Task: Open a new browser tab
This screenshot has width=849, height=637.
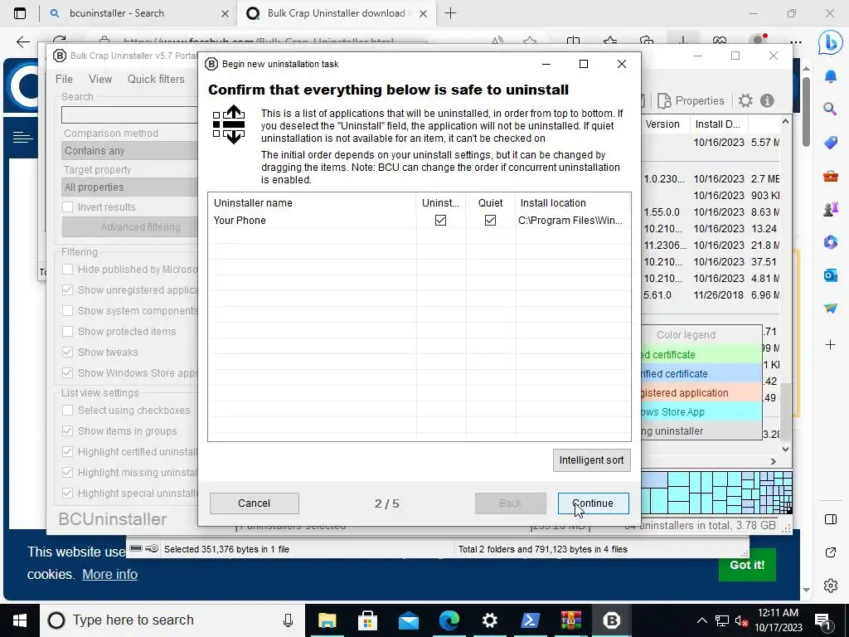Action: coord(450,13)
